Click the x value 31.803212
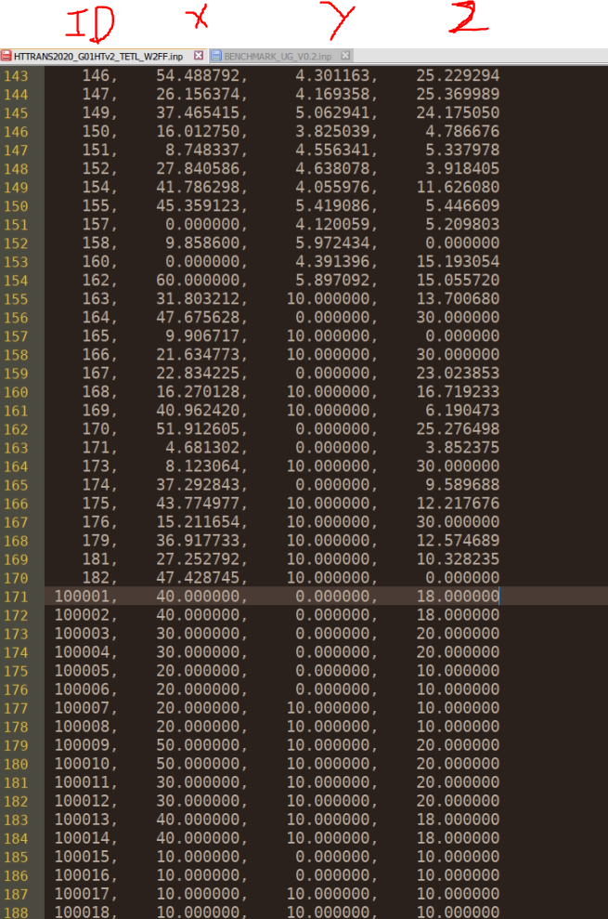The image size is (608, 919). (198, 298)
